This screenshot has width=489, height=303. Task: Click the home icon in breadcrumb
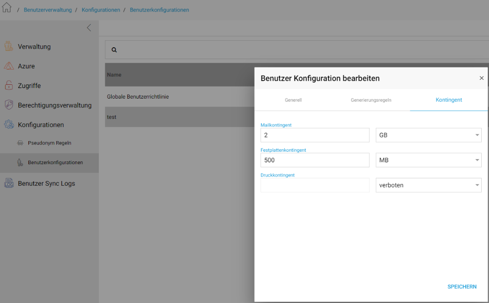6,7
